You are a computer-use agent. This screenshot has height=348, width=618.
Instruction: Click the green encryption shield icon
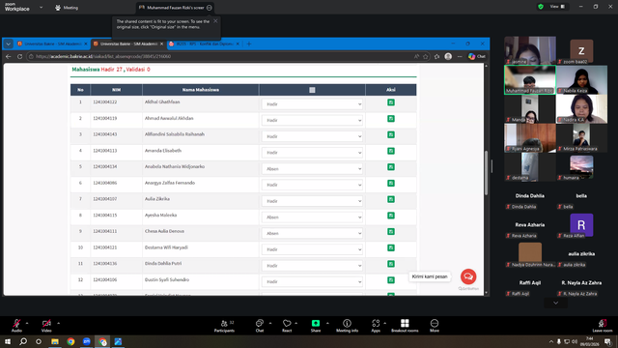[541, 7]
